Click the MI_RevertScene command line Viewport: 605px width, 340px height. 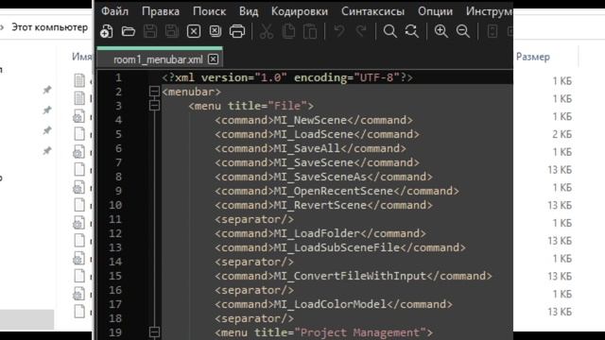[x=323, y=205]
